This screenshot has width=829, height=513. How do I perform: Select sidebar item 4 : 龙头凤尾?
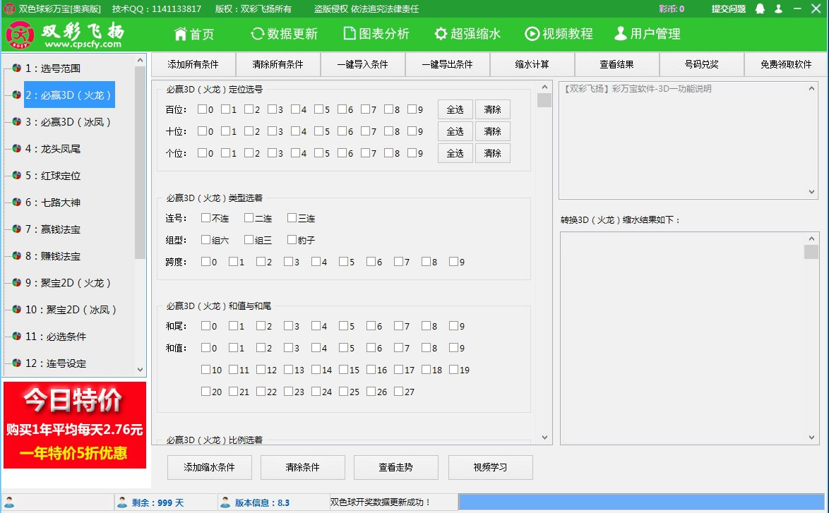pyautogui.click(x=56, y=148)
